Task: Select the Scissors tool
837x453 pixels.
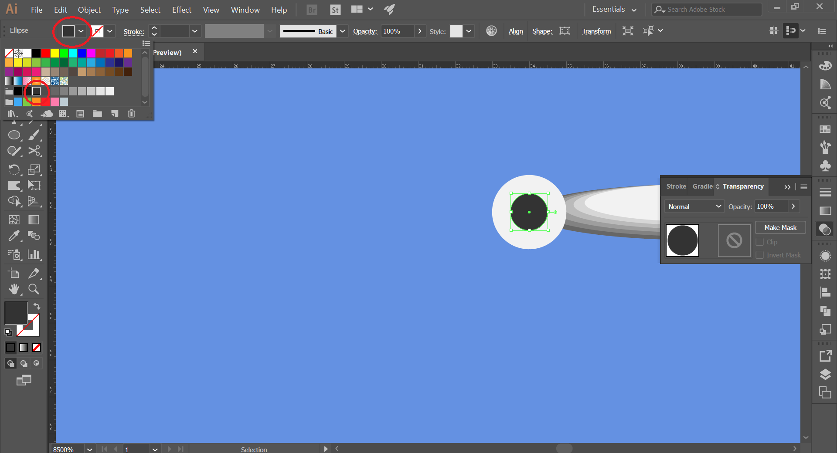Action: click(34, 151)
